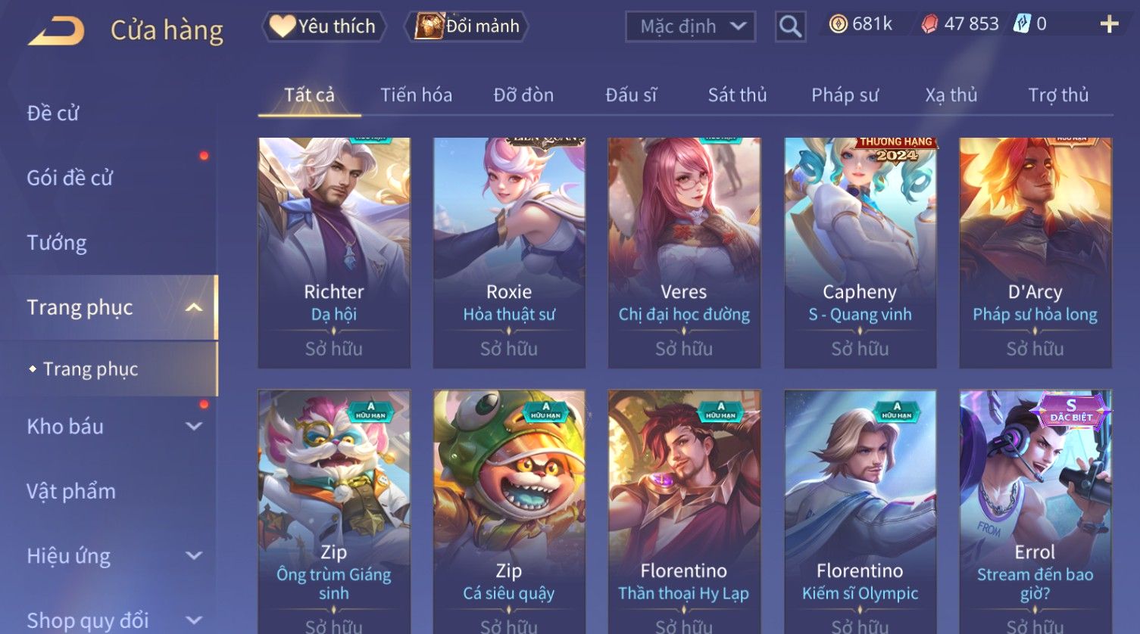Open the Mặc định sort dropdown
This screenshot has height=634, width=1140.
(x=690, y=26)
